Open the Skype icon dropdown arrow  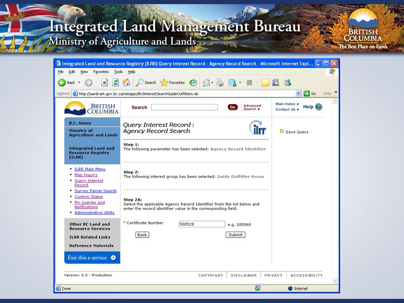(240, 82)
